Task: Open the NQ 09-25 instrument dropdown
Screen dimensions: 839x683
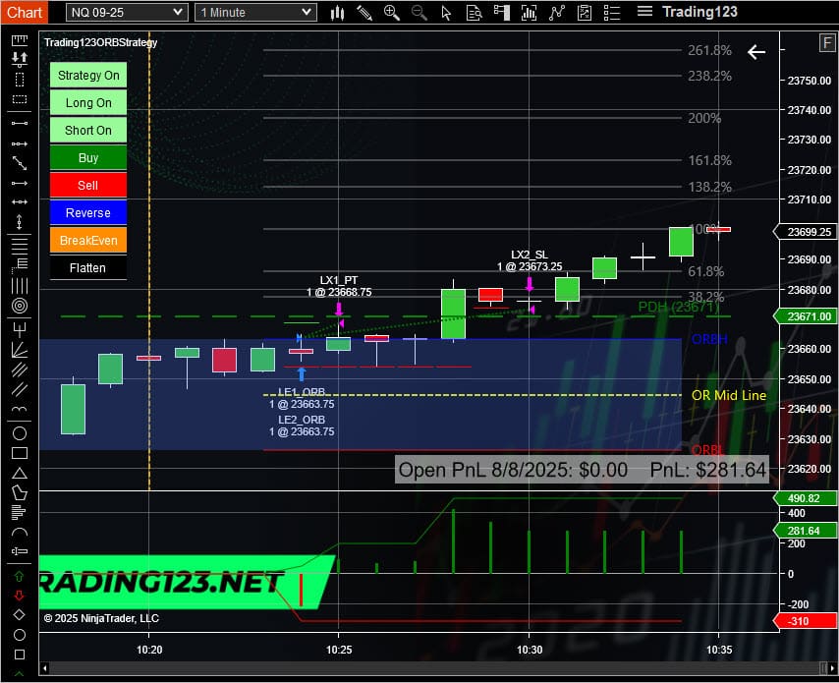Action: coord(127,13)
